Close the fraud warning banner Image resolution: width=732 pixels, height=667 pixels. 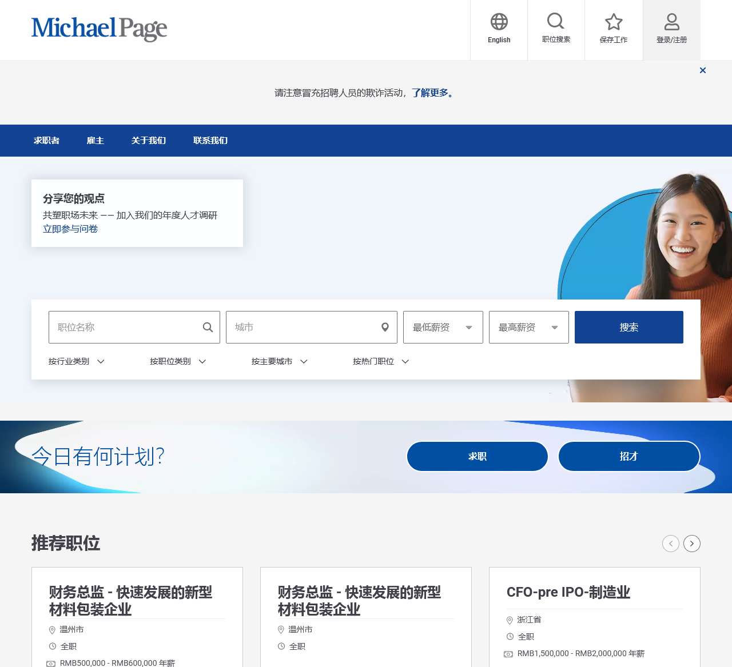[703, 70]
